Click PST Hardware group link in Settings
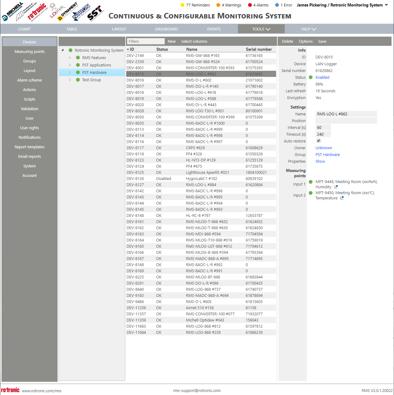 328,154
